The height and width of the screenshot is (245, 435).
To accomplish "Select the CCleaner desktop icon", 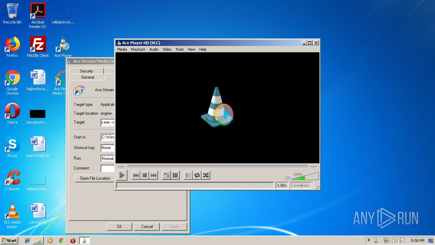I will (x=12, y=180).
